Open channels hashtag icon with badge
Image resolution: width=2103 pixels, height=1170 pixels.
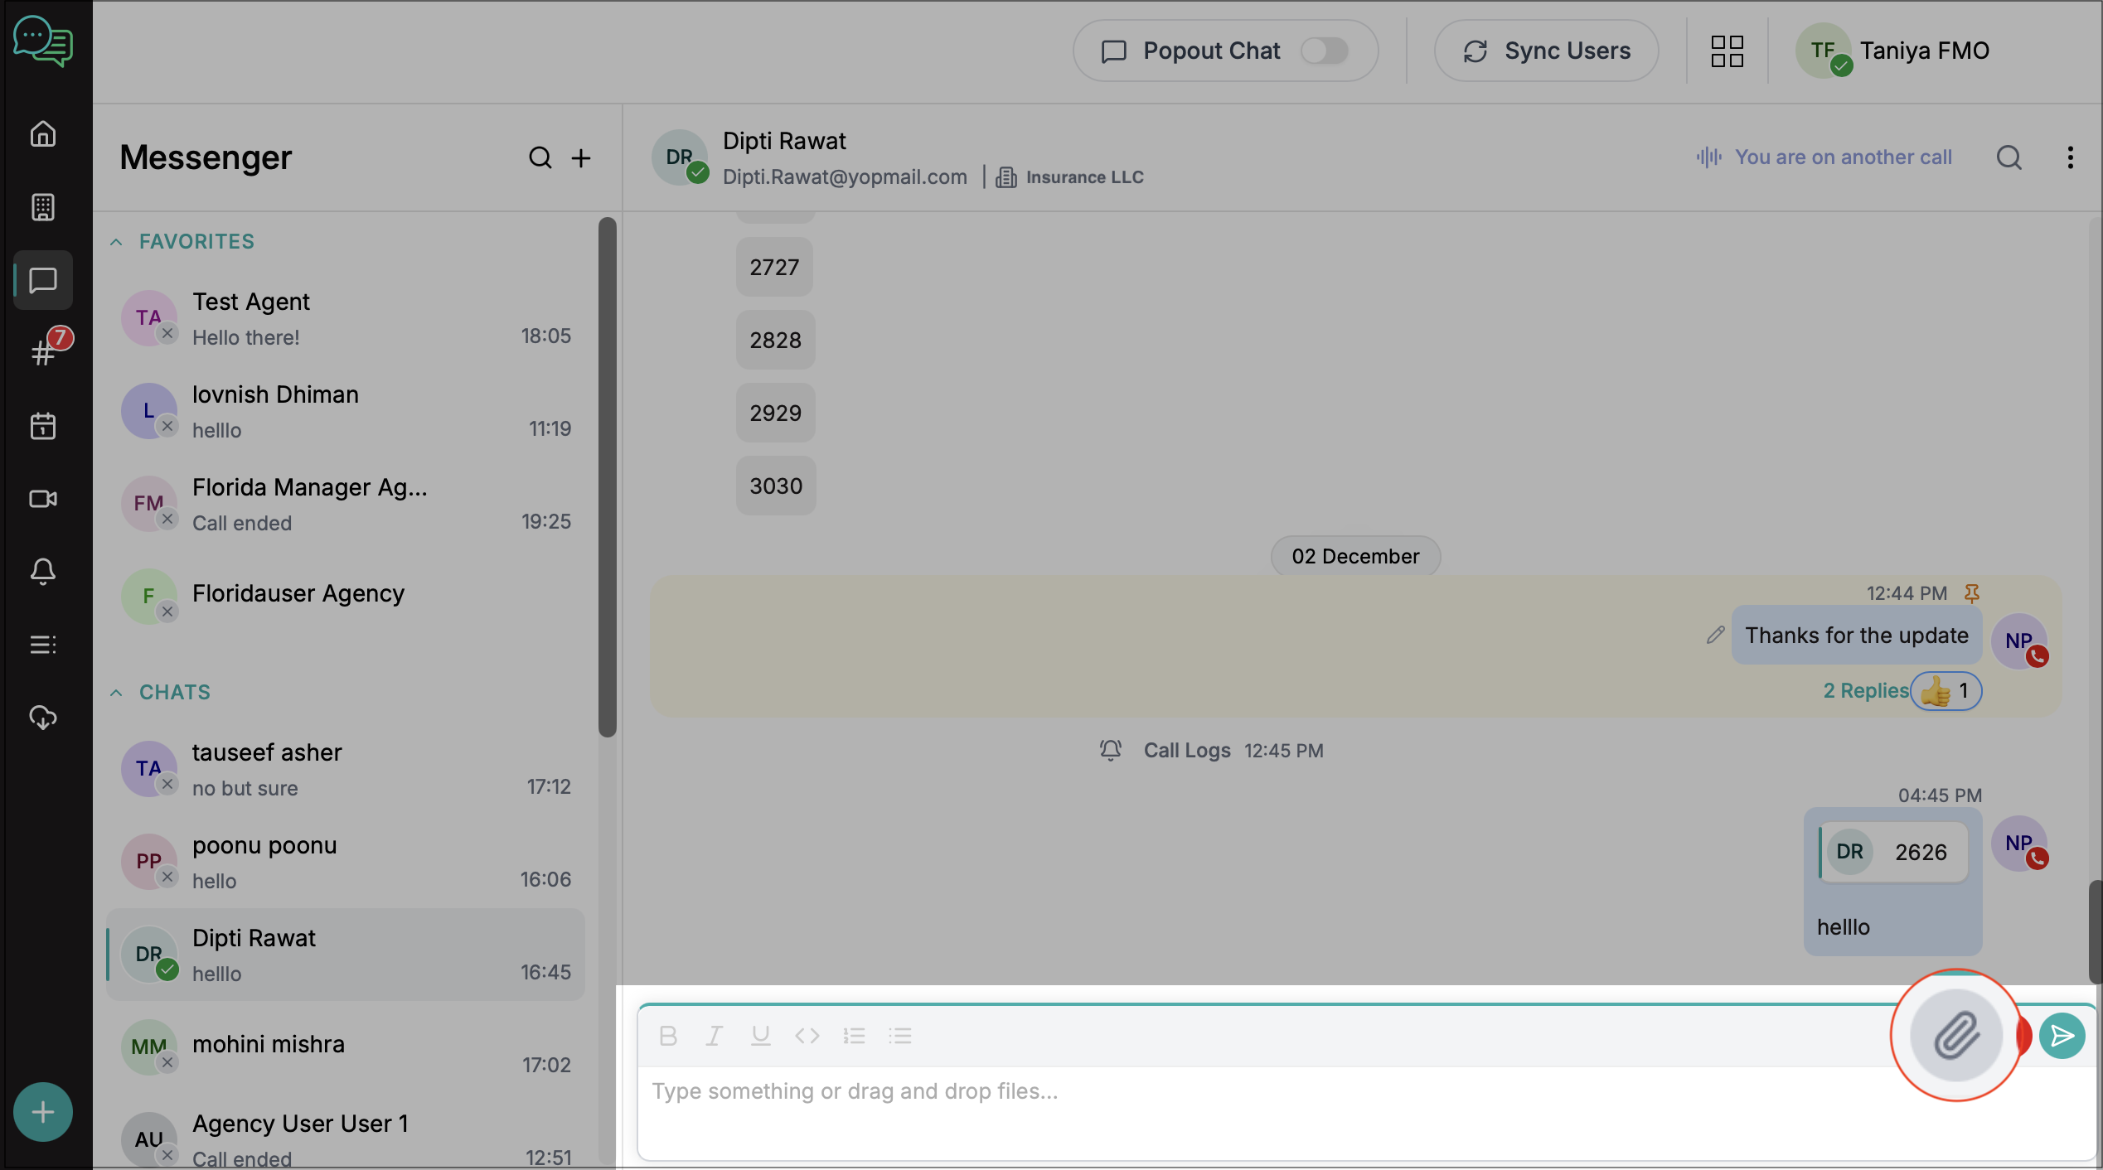point(43,353)
